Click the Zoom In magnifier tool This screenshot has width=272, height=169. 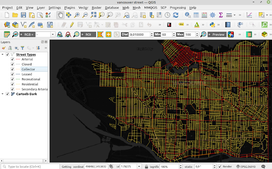tap(76, 15)
